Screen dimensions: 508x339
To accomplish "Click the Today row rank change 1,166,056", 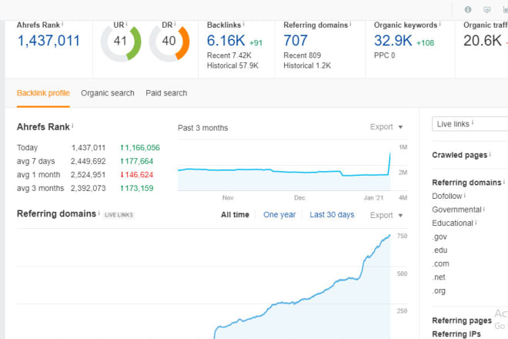I will pyautogui.click(x=140, y=148).
